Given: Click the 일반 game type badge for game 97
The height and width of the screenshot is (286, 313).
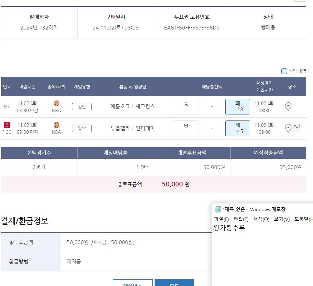Looking at the screenshot, I should [82, 107].
